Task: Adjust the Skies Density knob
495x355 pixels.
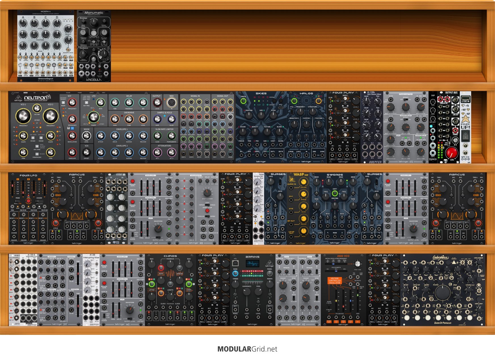Action: tap(255, 132)
